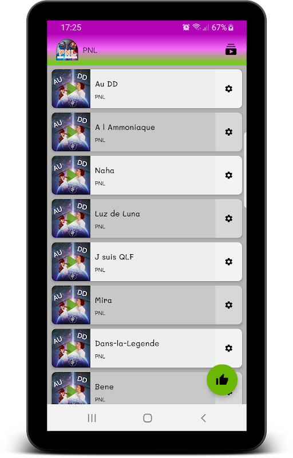
Task: Open settings gear for Luz de Luna
Action: coord(229,219)
